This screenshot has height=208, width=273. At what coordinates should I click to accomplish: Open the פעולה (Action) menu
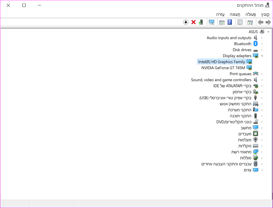coord(251,14)
